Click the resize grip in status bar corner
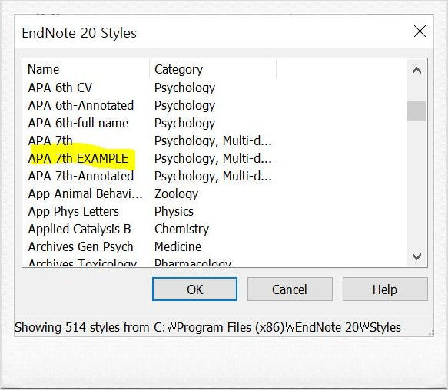Viewport: 448px width, 390px height. point(431,333)
